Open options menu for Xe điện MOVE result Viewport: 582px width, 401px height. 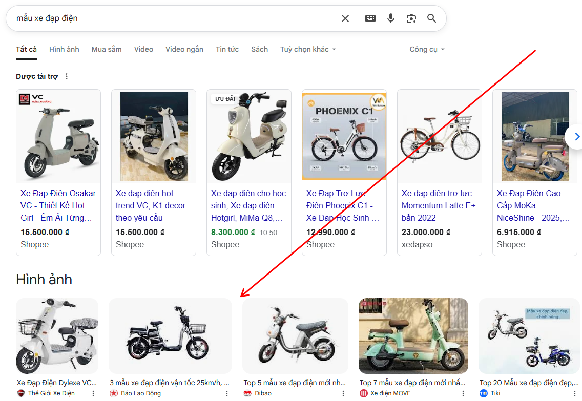[x=463, y=393]
